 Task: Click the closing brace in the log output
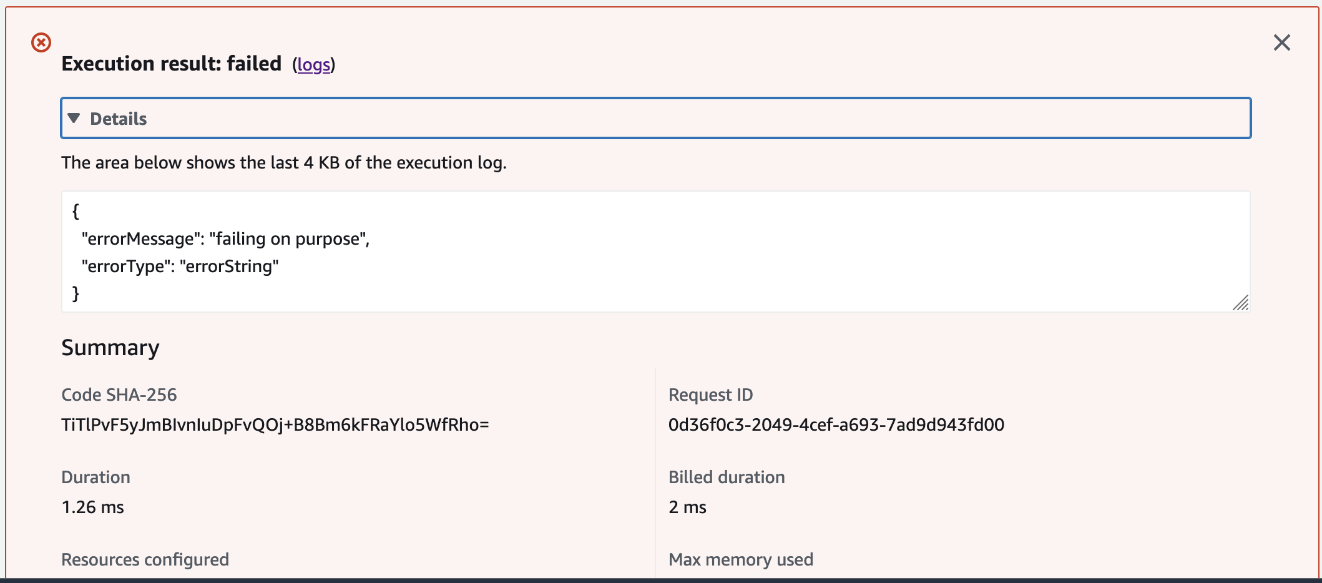76,293
